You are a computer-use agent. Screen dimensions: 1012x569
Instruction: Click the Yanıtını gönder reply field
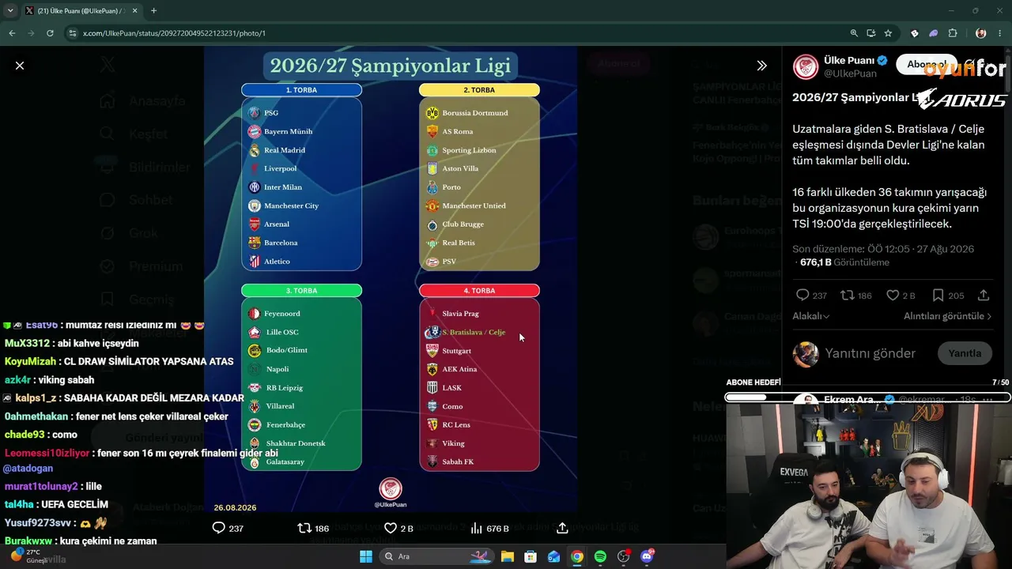click(x=870, y=353)
